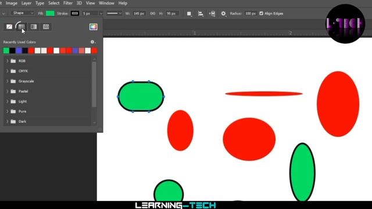Click the green Fill color swatch

(x=50, y=13)
